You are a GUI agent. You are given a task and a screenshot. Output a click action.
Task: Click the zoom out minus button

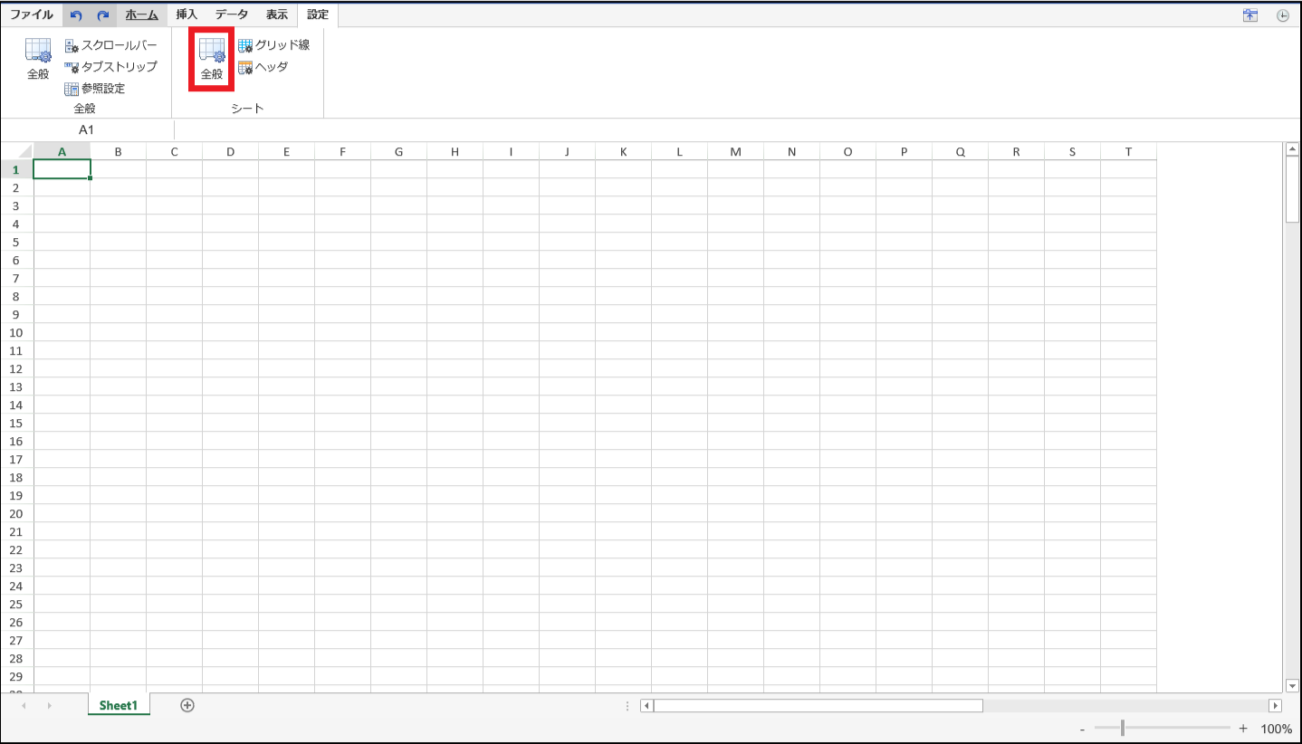point(1082,729)
